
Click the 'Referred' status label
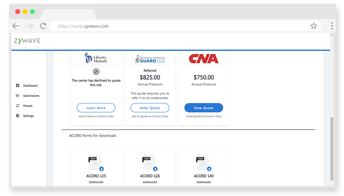(x=150, y=70)
